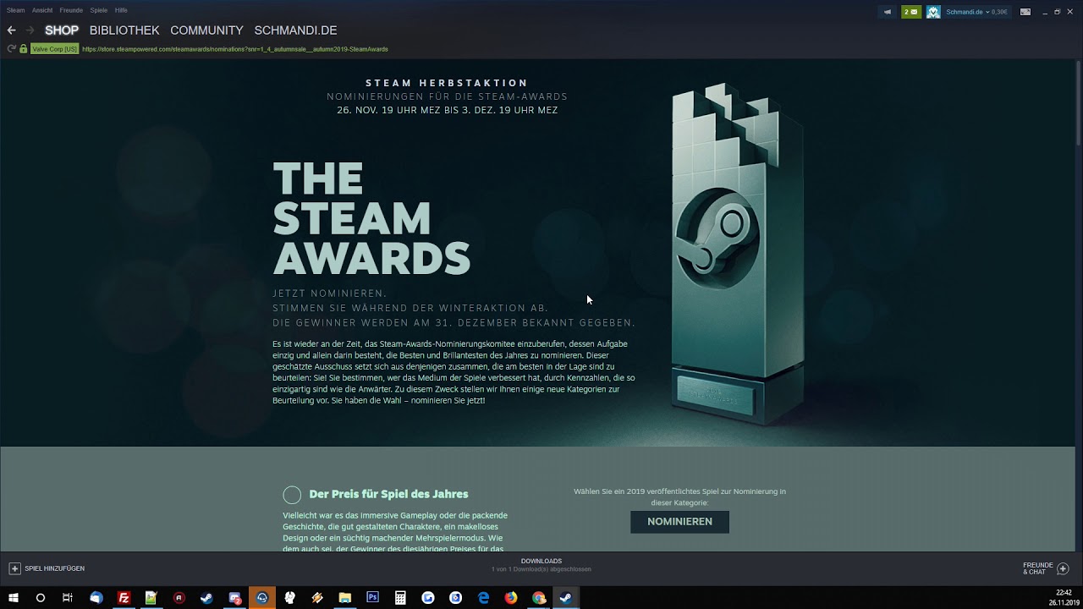Open Freunde & Chat plus icon
The image size is (1083, 609).
tap(1064, 568)
